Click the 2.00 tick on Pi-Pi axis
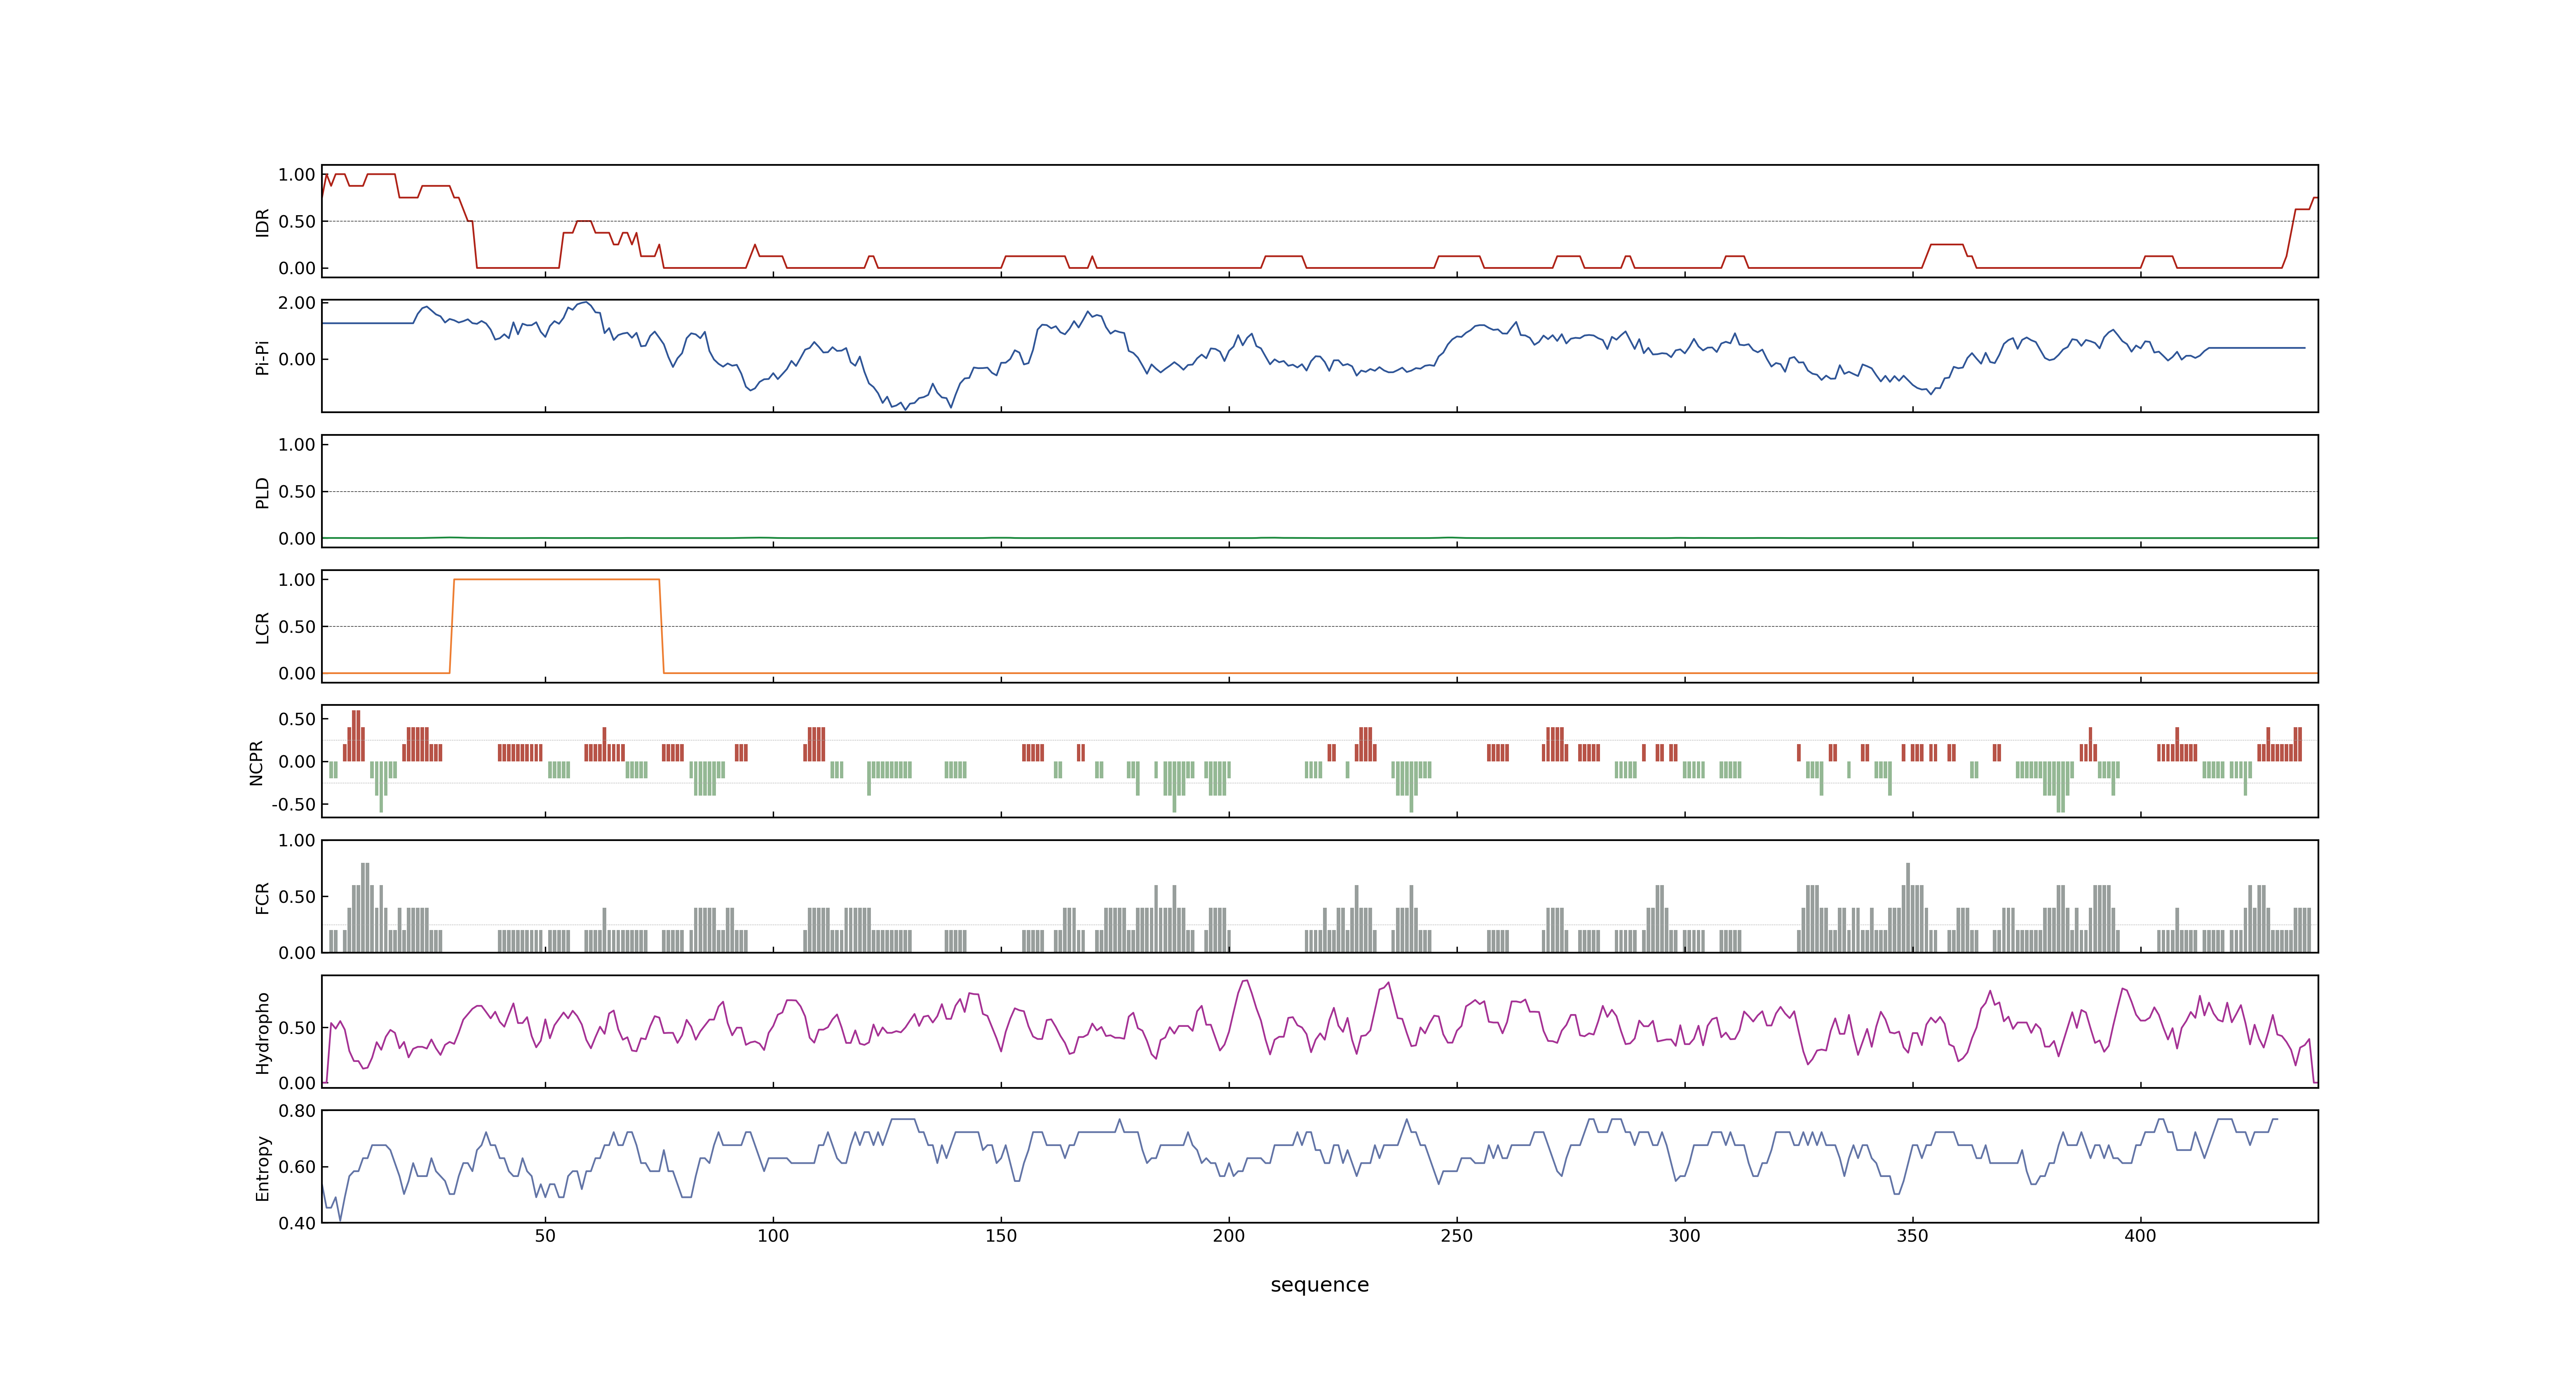Viewport: 2576px width, 1374px height. pyautogui.click(x=297, y=303)
